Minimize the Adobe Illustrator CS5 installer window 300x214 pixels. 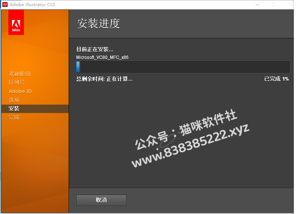[258, 5]
